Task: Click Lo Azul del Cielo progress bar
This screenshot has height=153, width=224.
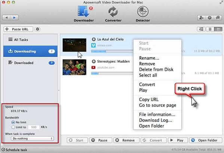Action: (x=112, y=51)
